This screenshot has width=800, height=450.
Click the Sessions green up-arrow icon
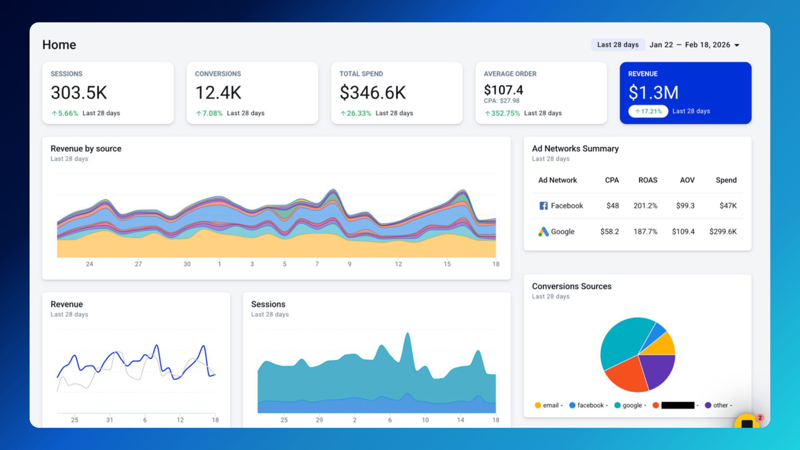(54, 113)
